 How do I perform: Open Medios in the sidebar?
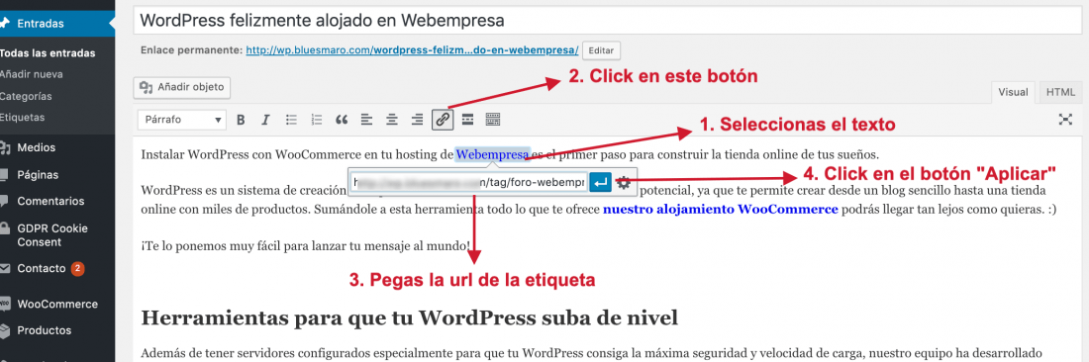(x=57, y=147)
